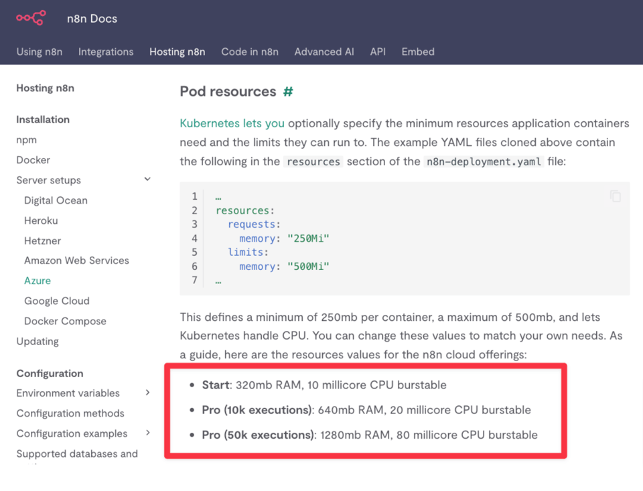Screen dimensions: 643x491
Task: Go to the Updating page
Action: pyautogui.click(x=38, y=341)
